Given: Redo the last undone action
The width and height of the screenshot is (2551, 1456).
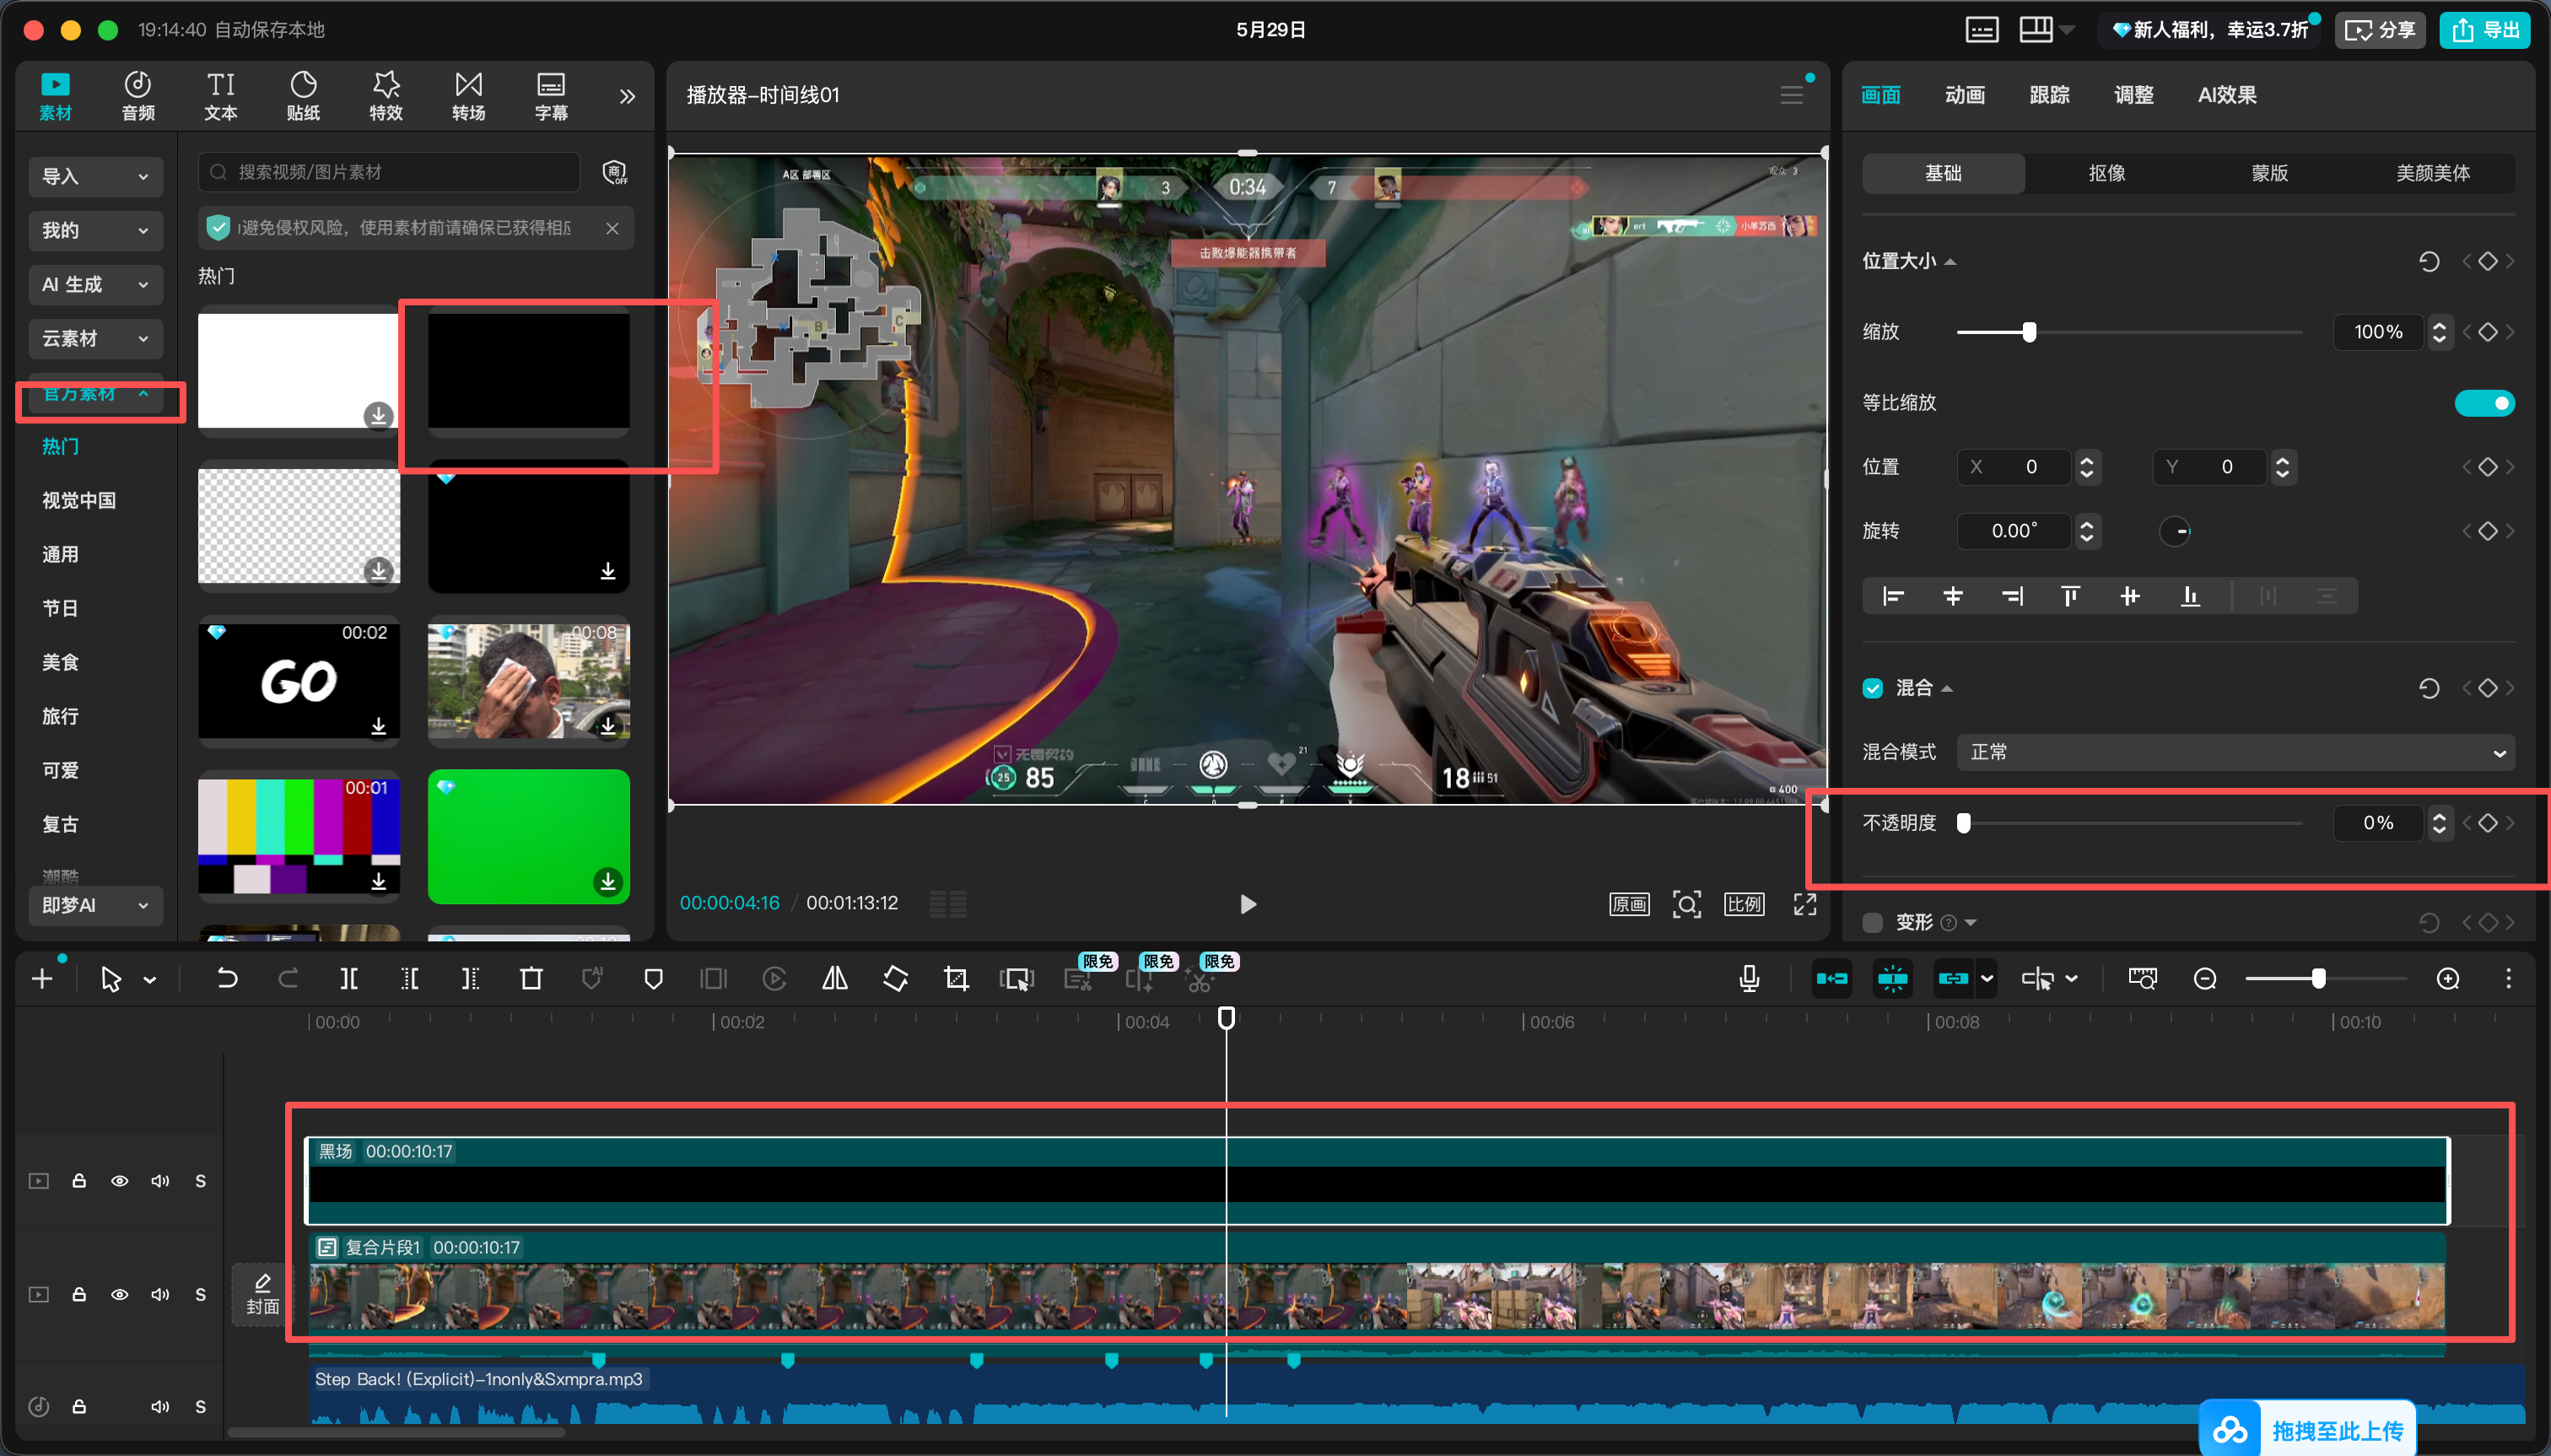Looking at the screenshot, I should (288, 979).
